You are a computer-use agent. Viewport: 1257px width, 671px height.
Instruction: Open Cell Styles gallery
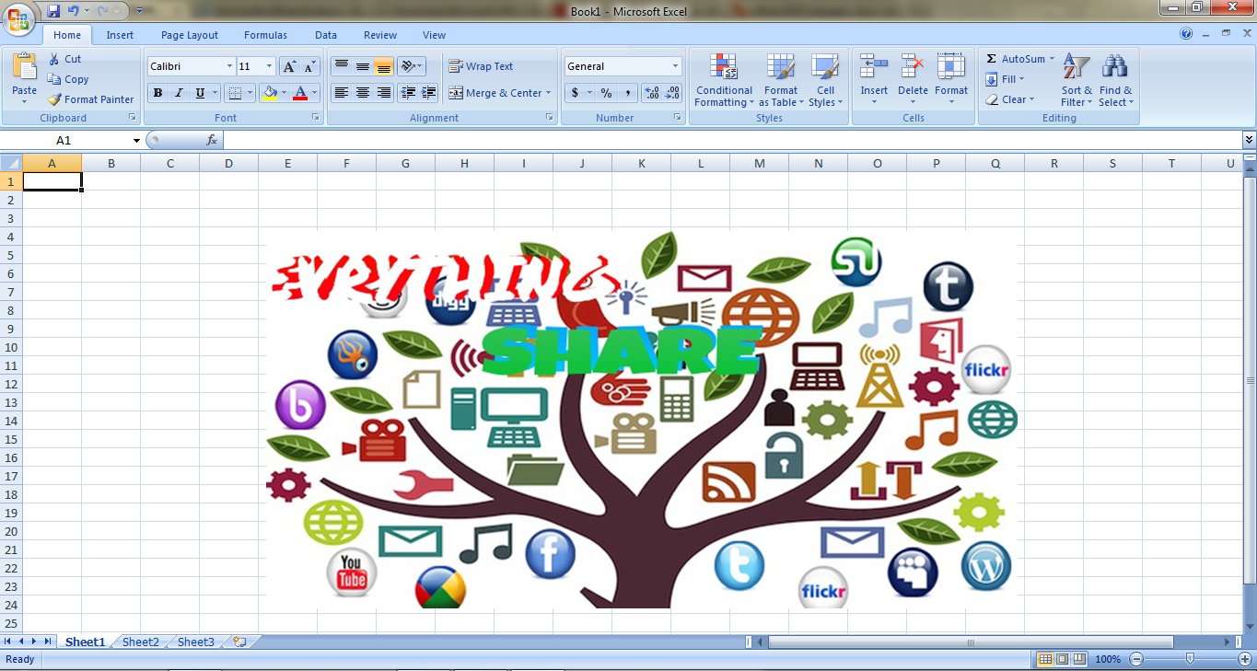[x=824, y=80]
